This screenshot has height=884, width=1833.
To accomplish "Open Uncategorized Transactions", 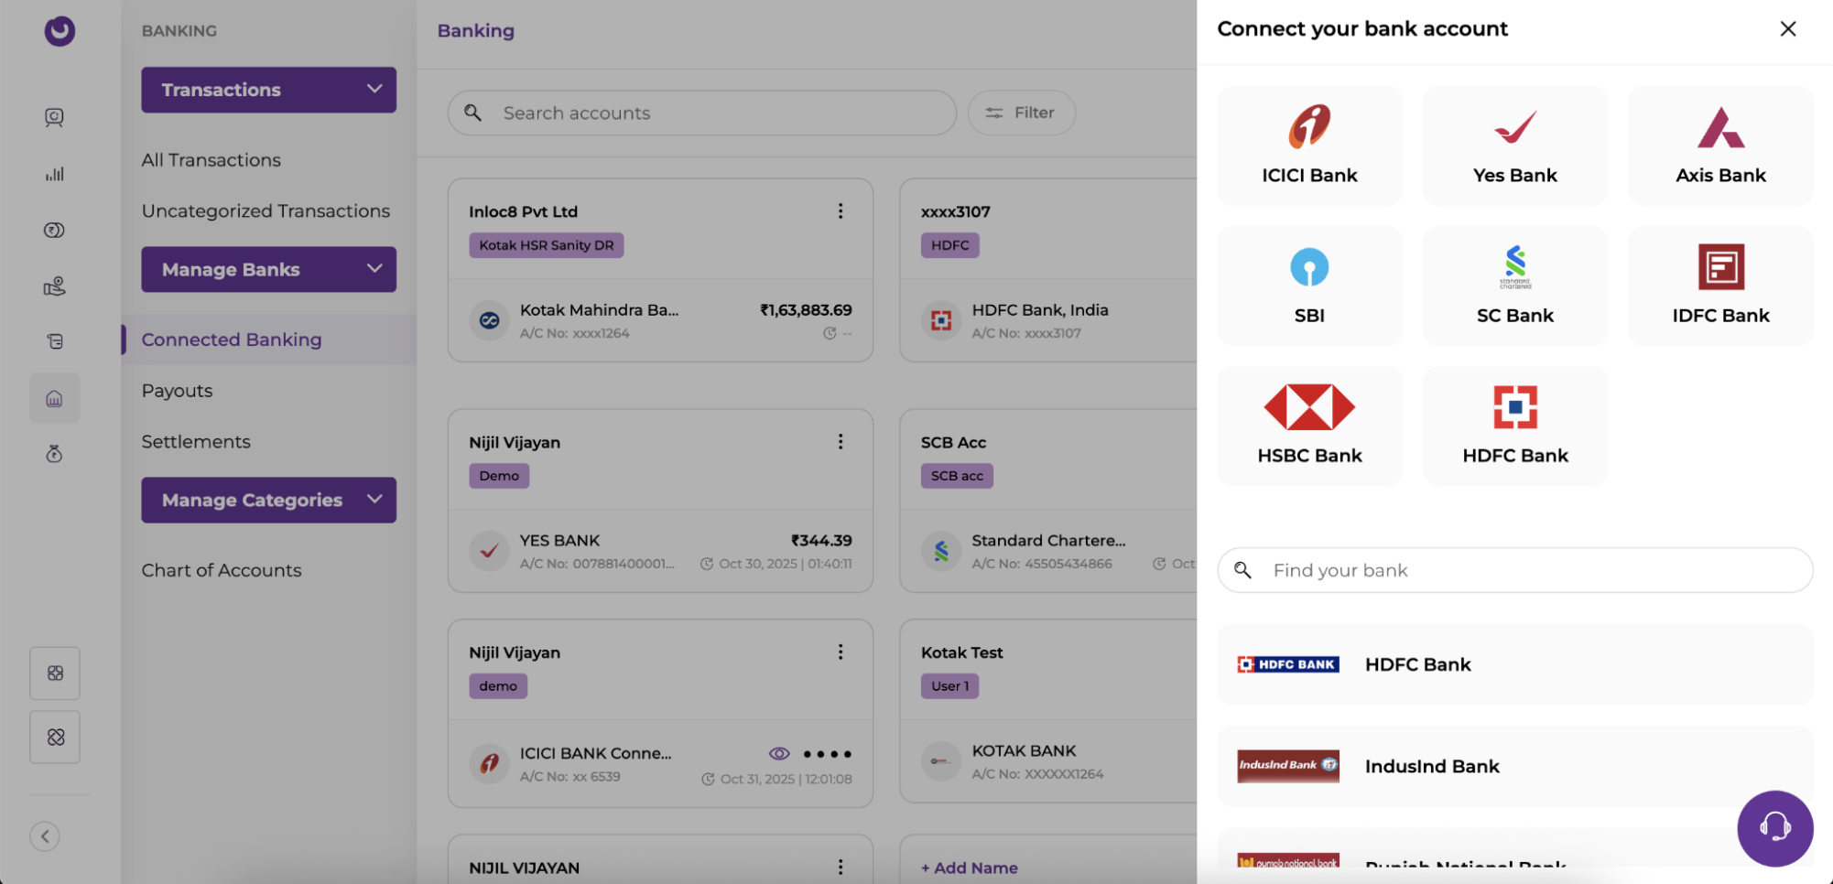I will pyautogui.click(x=266, y=211).
